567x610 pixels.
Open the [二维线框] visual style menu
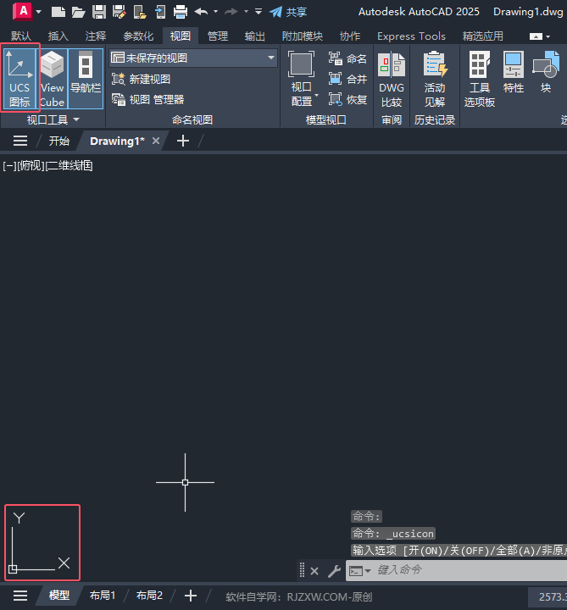[69, 166]
